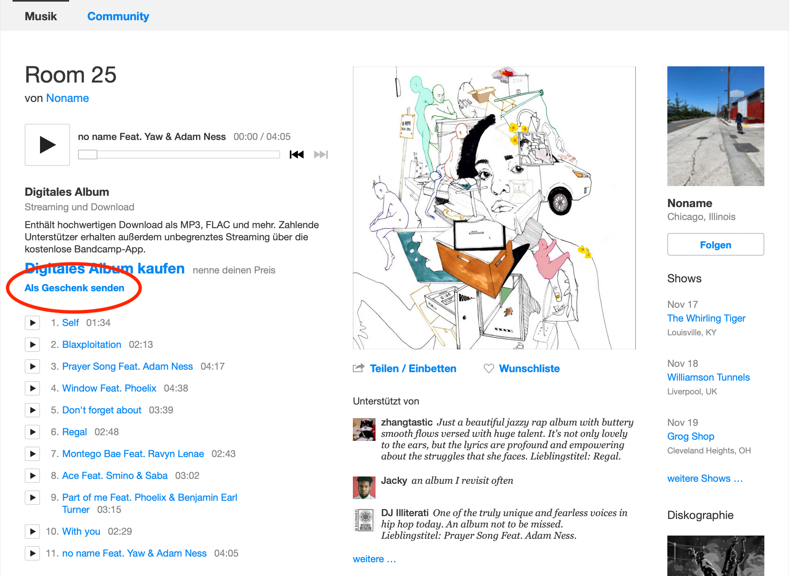
Task: Click the nenne deinen Preis text
Action: 234,270
